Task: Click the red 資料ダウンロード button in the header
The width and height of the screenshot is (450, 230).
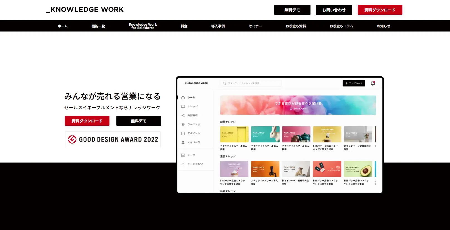Action: point(380,10)
